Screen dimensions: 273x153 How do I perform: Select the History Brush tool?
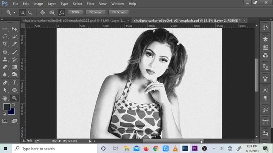tap(14, 59)
